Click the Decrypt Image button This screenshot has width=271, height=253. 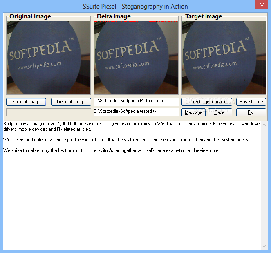tap(71, 102)
